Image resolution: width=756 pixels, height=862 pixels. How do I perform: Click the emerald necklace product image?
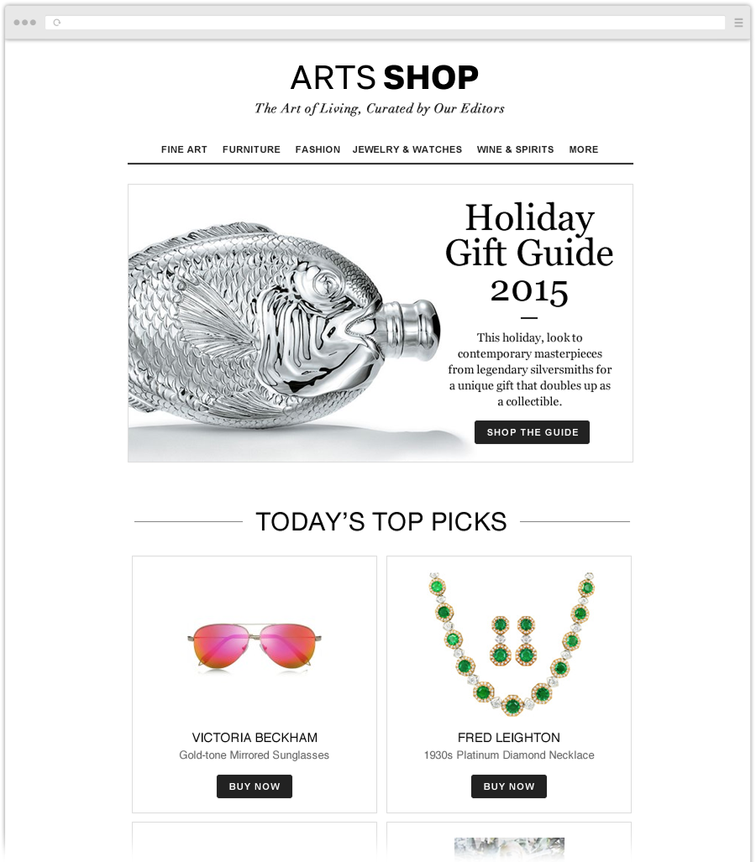point(512,644)
